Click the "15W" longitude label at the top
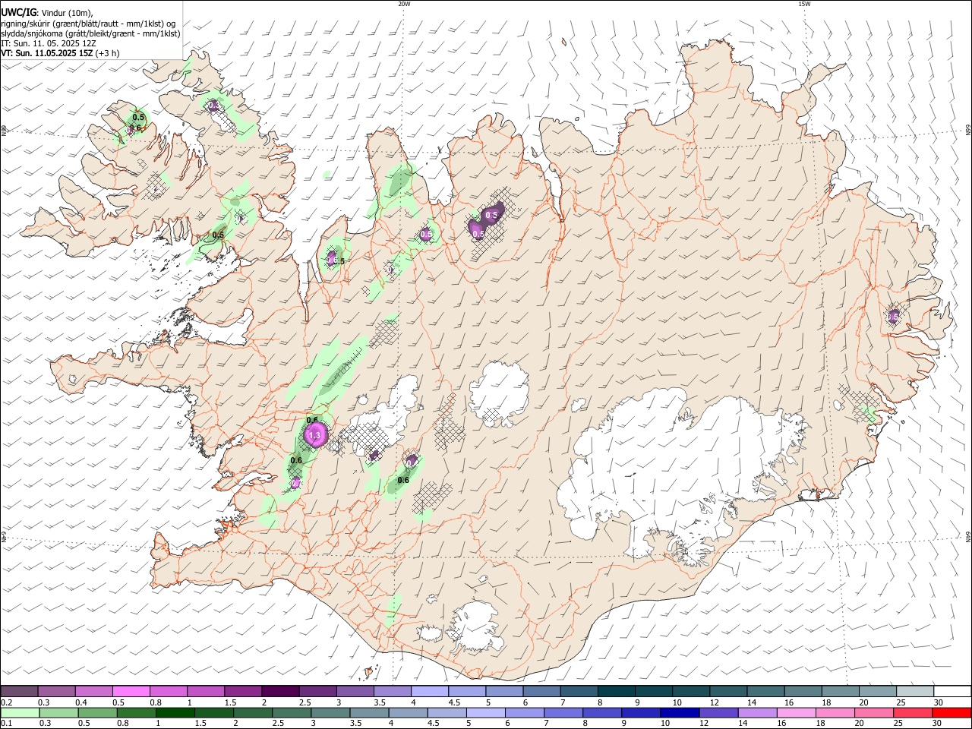972x729 pixels. click(804, 4)
